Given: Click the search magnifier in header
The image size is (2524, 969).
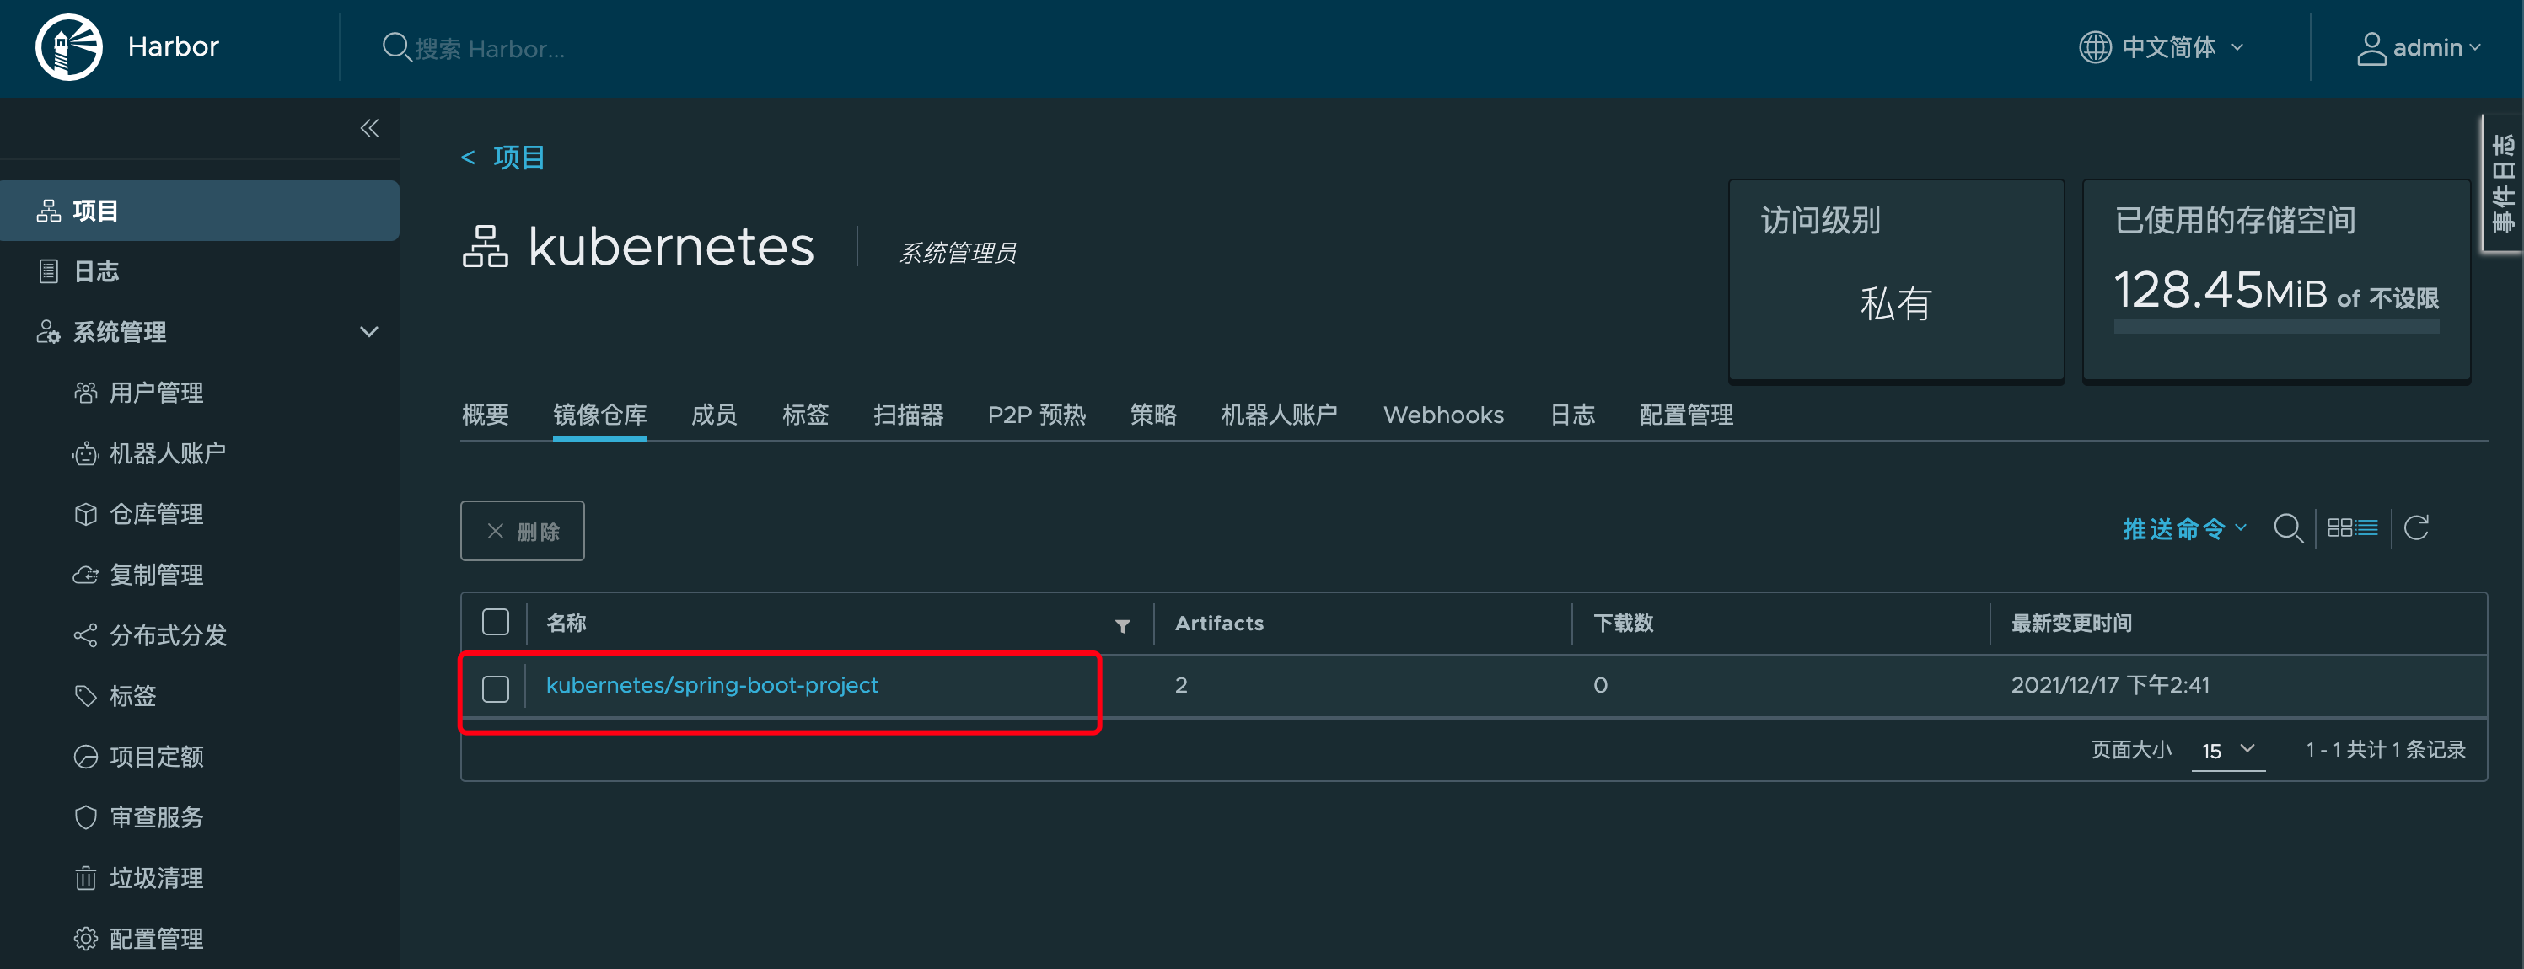Looking at the screenshot, I should click(396, 47).
